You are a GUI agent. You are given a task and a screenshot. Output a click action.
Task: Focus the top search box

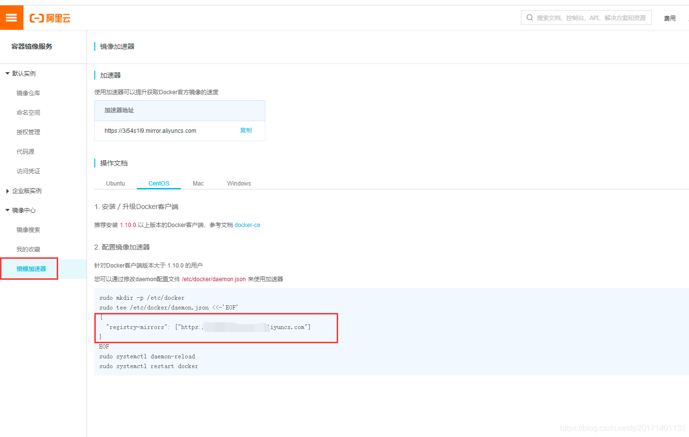586,18
